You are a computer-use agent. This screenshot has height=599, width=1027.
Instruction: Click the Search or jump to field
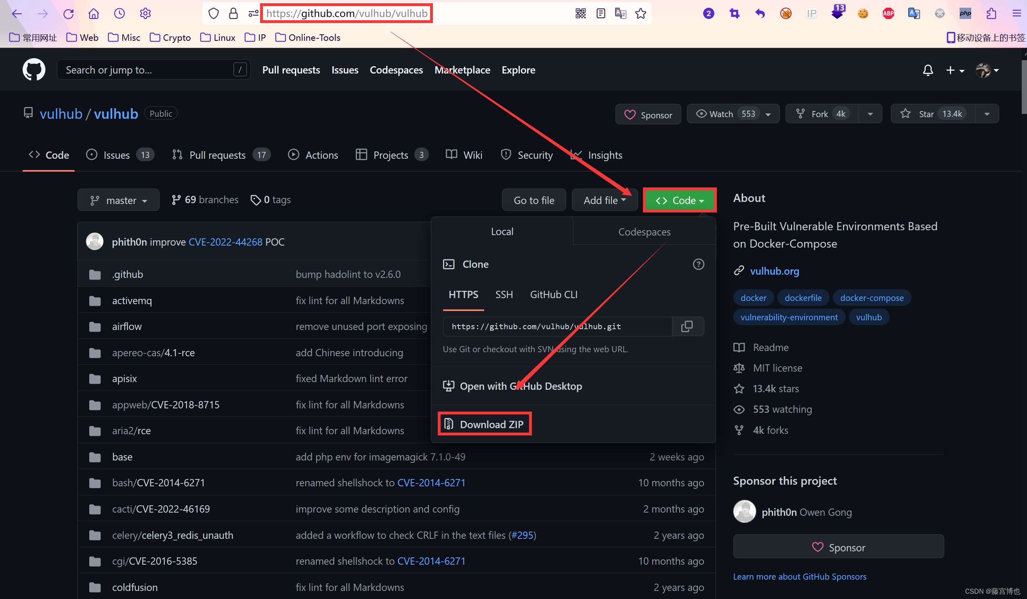147,70
